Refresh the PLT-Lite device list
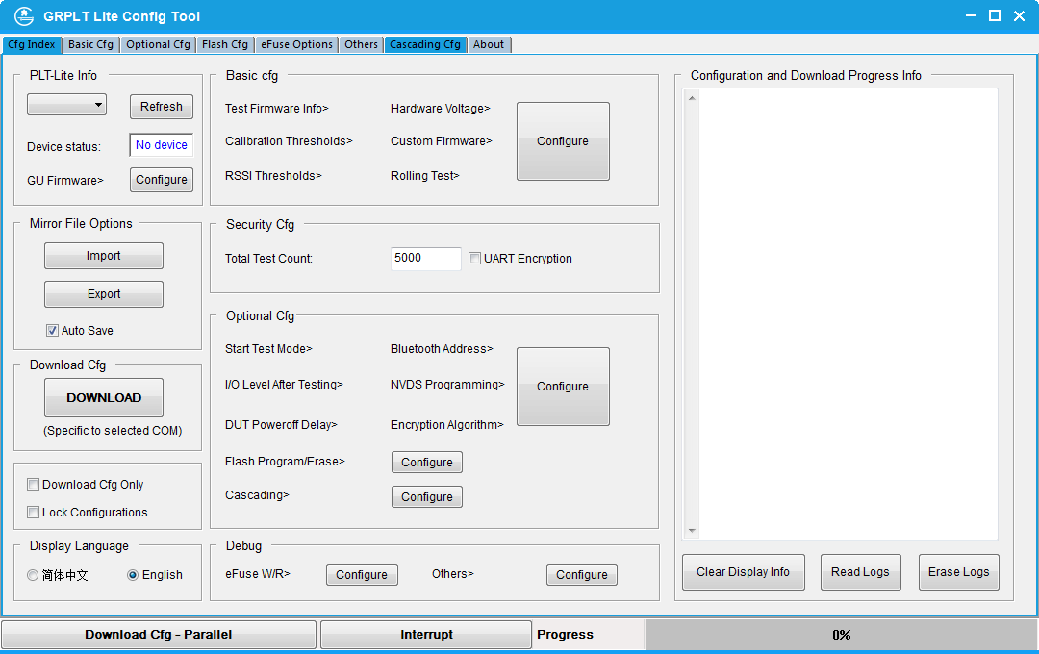The width and height of the screenshot is (1039, 654). coord(161,107)
